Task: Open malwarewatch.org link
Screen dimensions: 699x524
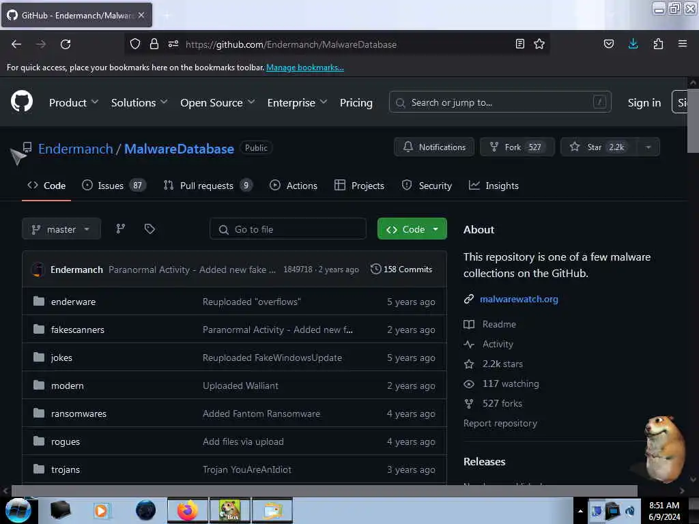Action: coord(519,299)
